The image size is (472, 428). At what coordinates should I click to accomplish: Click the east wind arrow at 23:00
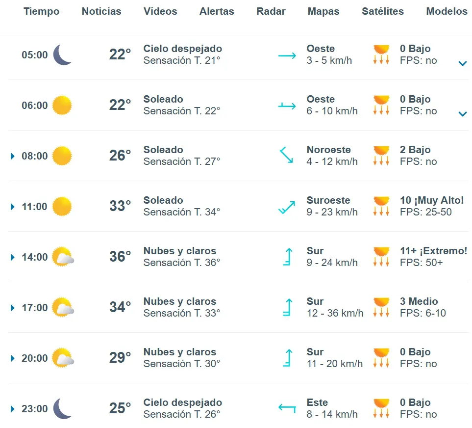(x=287, y=408)
